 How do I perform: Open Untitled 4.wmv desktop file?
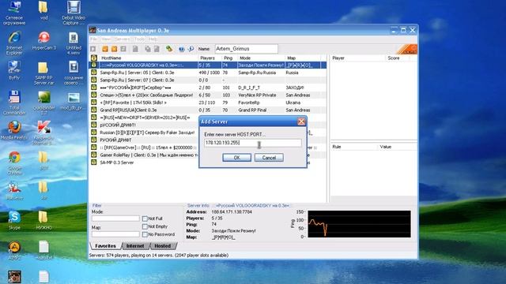(74, 43)
